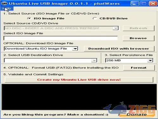This screenshot has width=158, height=119.
Task: Open the Help menu
Action: tap(7, 9)
